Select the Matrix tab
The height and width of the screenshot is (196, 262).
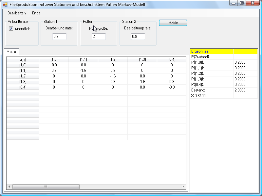click(11, 52)
